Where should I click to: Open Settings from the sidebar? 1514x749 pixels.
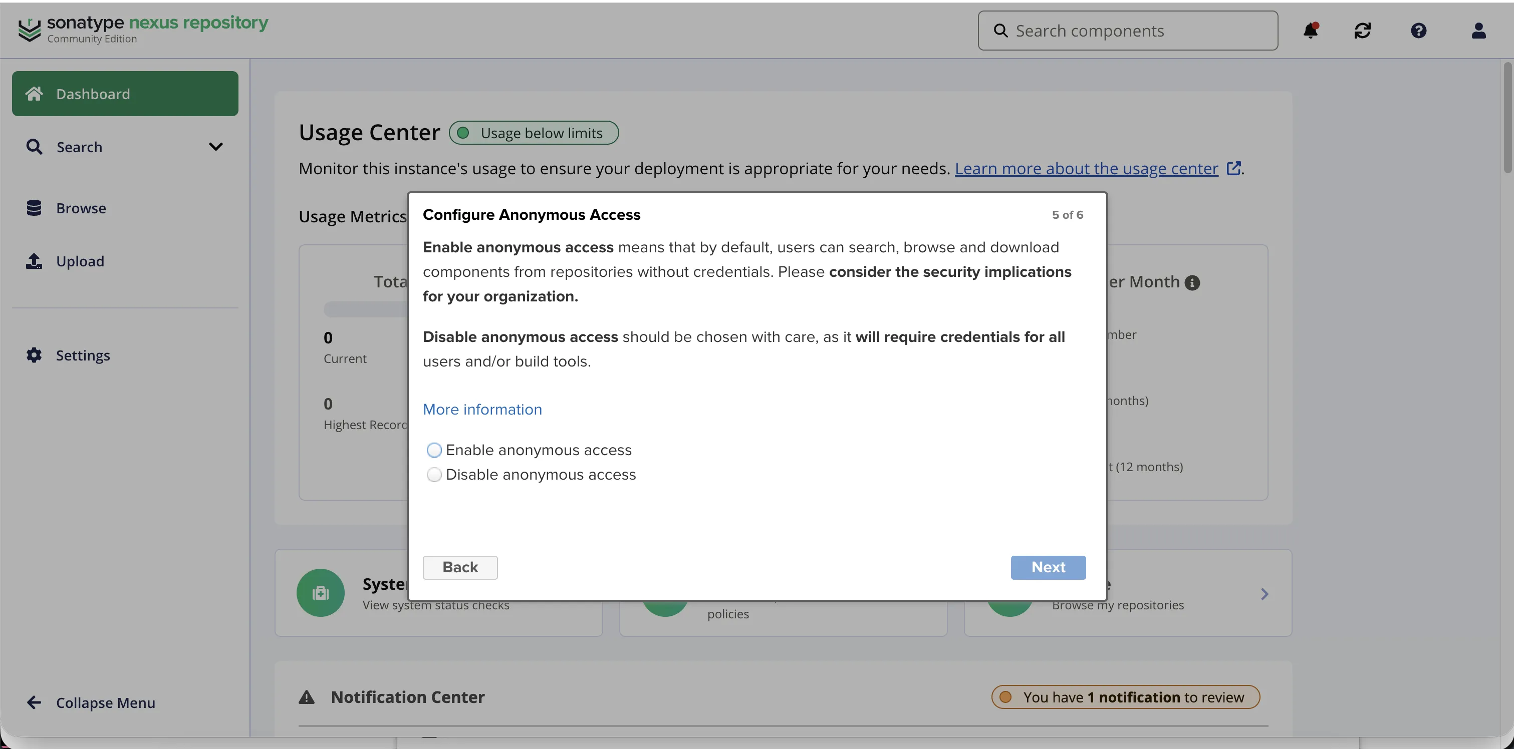coord(83,355)
